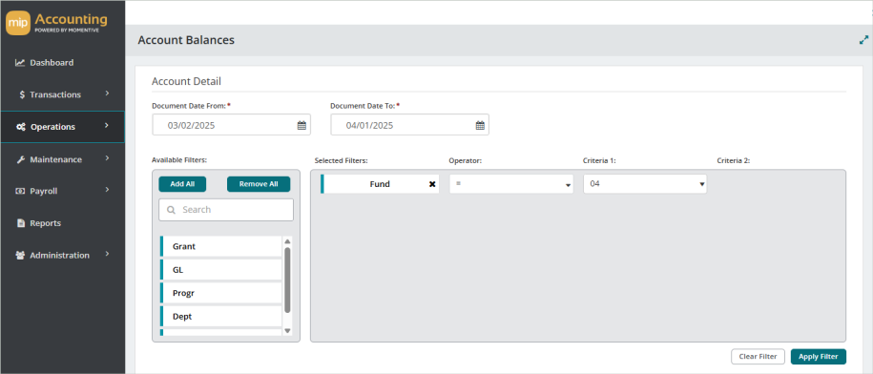Expand the Payroll submenu arrow
Viewport: 873px width, 374px height.
tap(107, 190)
